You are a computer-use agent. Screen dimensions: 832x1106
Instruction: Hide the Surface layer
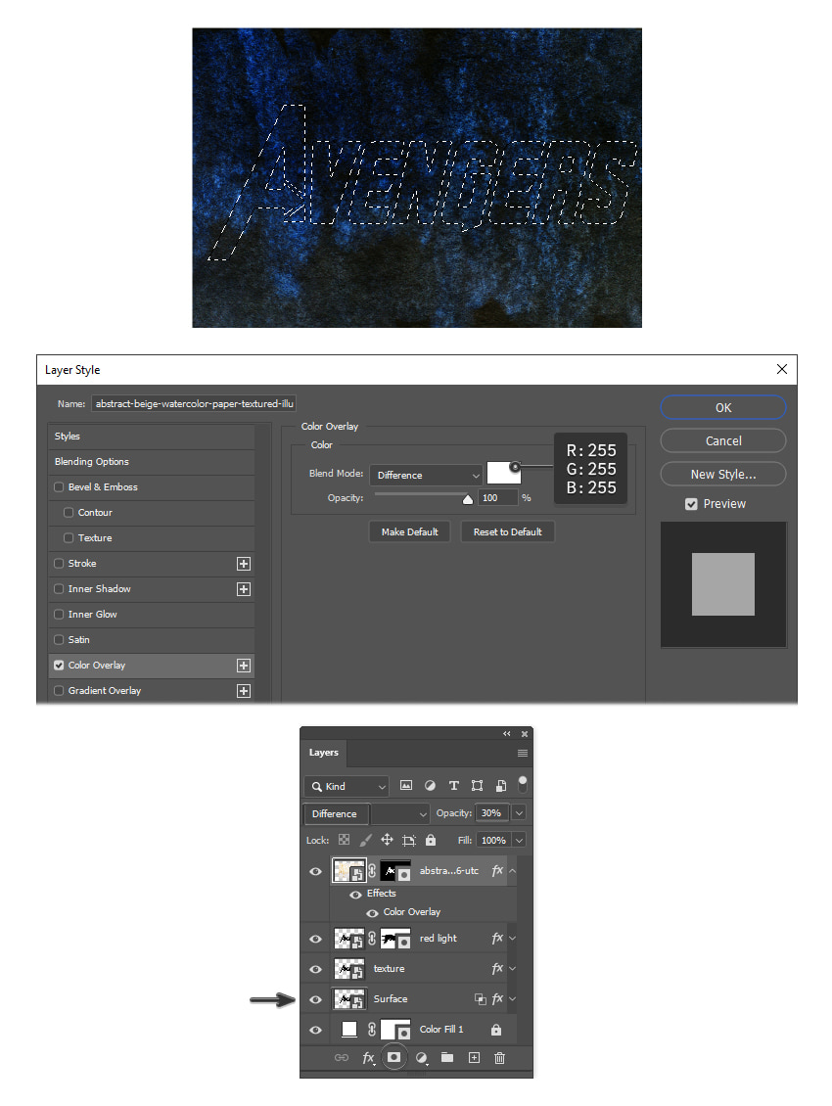315,998
